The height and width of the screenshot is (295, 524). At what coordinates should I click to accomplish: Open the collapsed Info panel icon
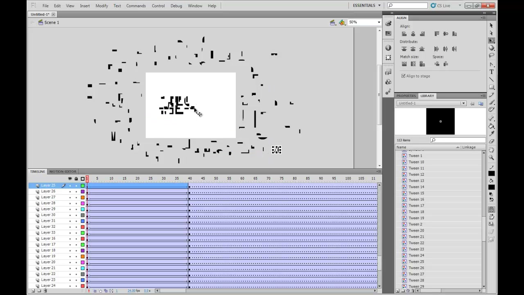388,48
